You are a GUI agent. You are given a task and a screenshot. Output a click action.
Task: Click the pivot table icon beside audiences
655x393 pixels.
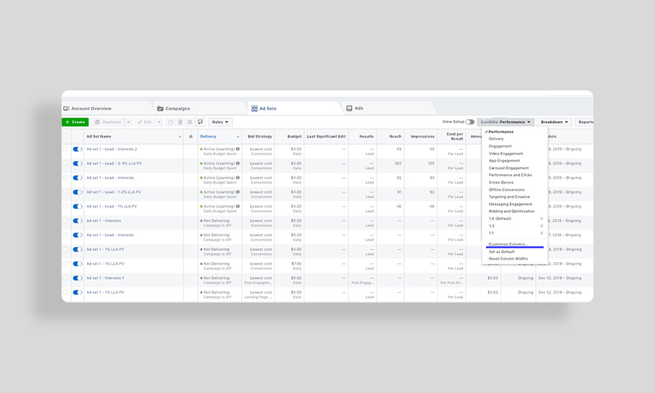201,122
